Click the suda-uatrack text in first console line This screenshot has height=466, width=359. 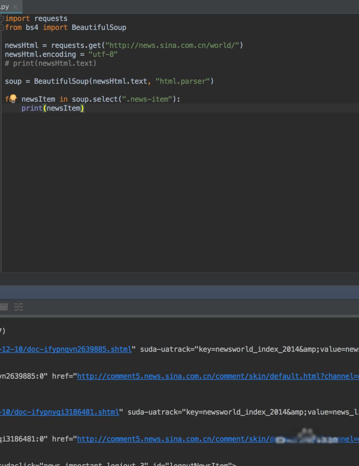[165, 349]
